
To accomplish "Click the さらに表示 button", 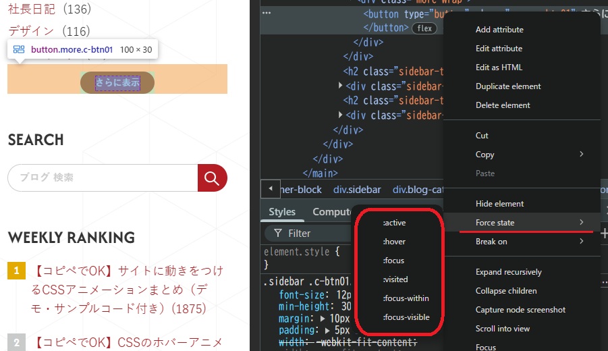I will 117,82.
